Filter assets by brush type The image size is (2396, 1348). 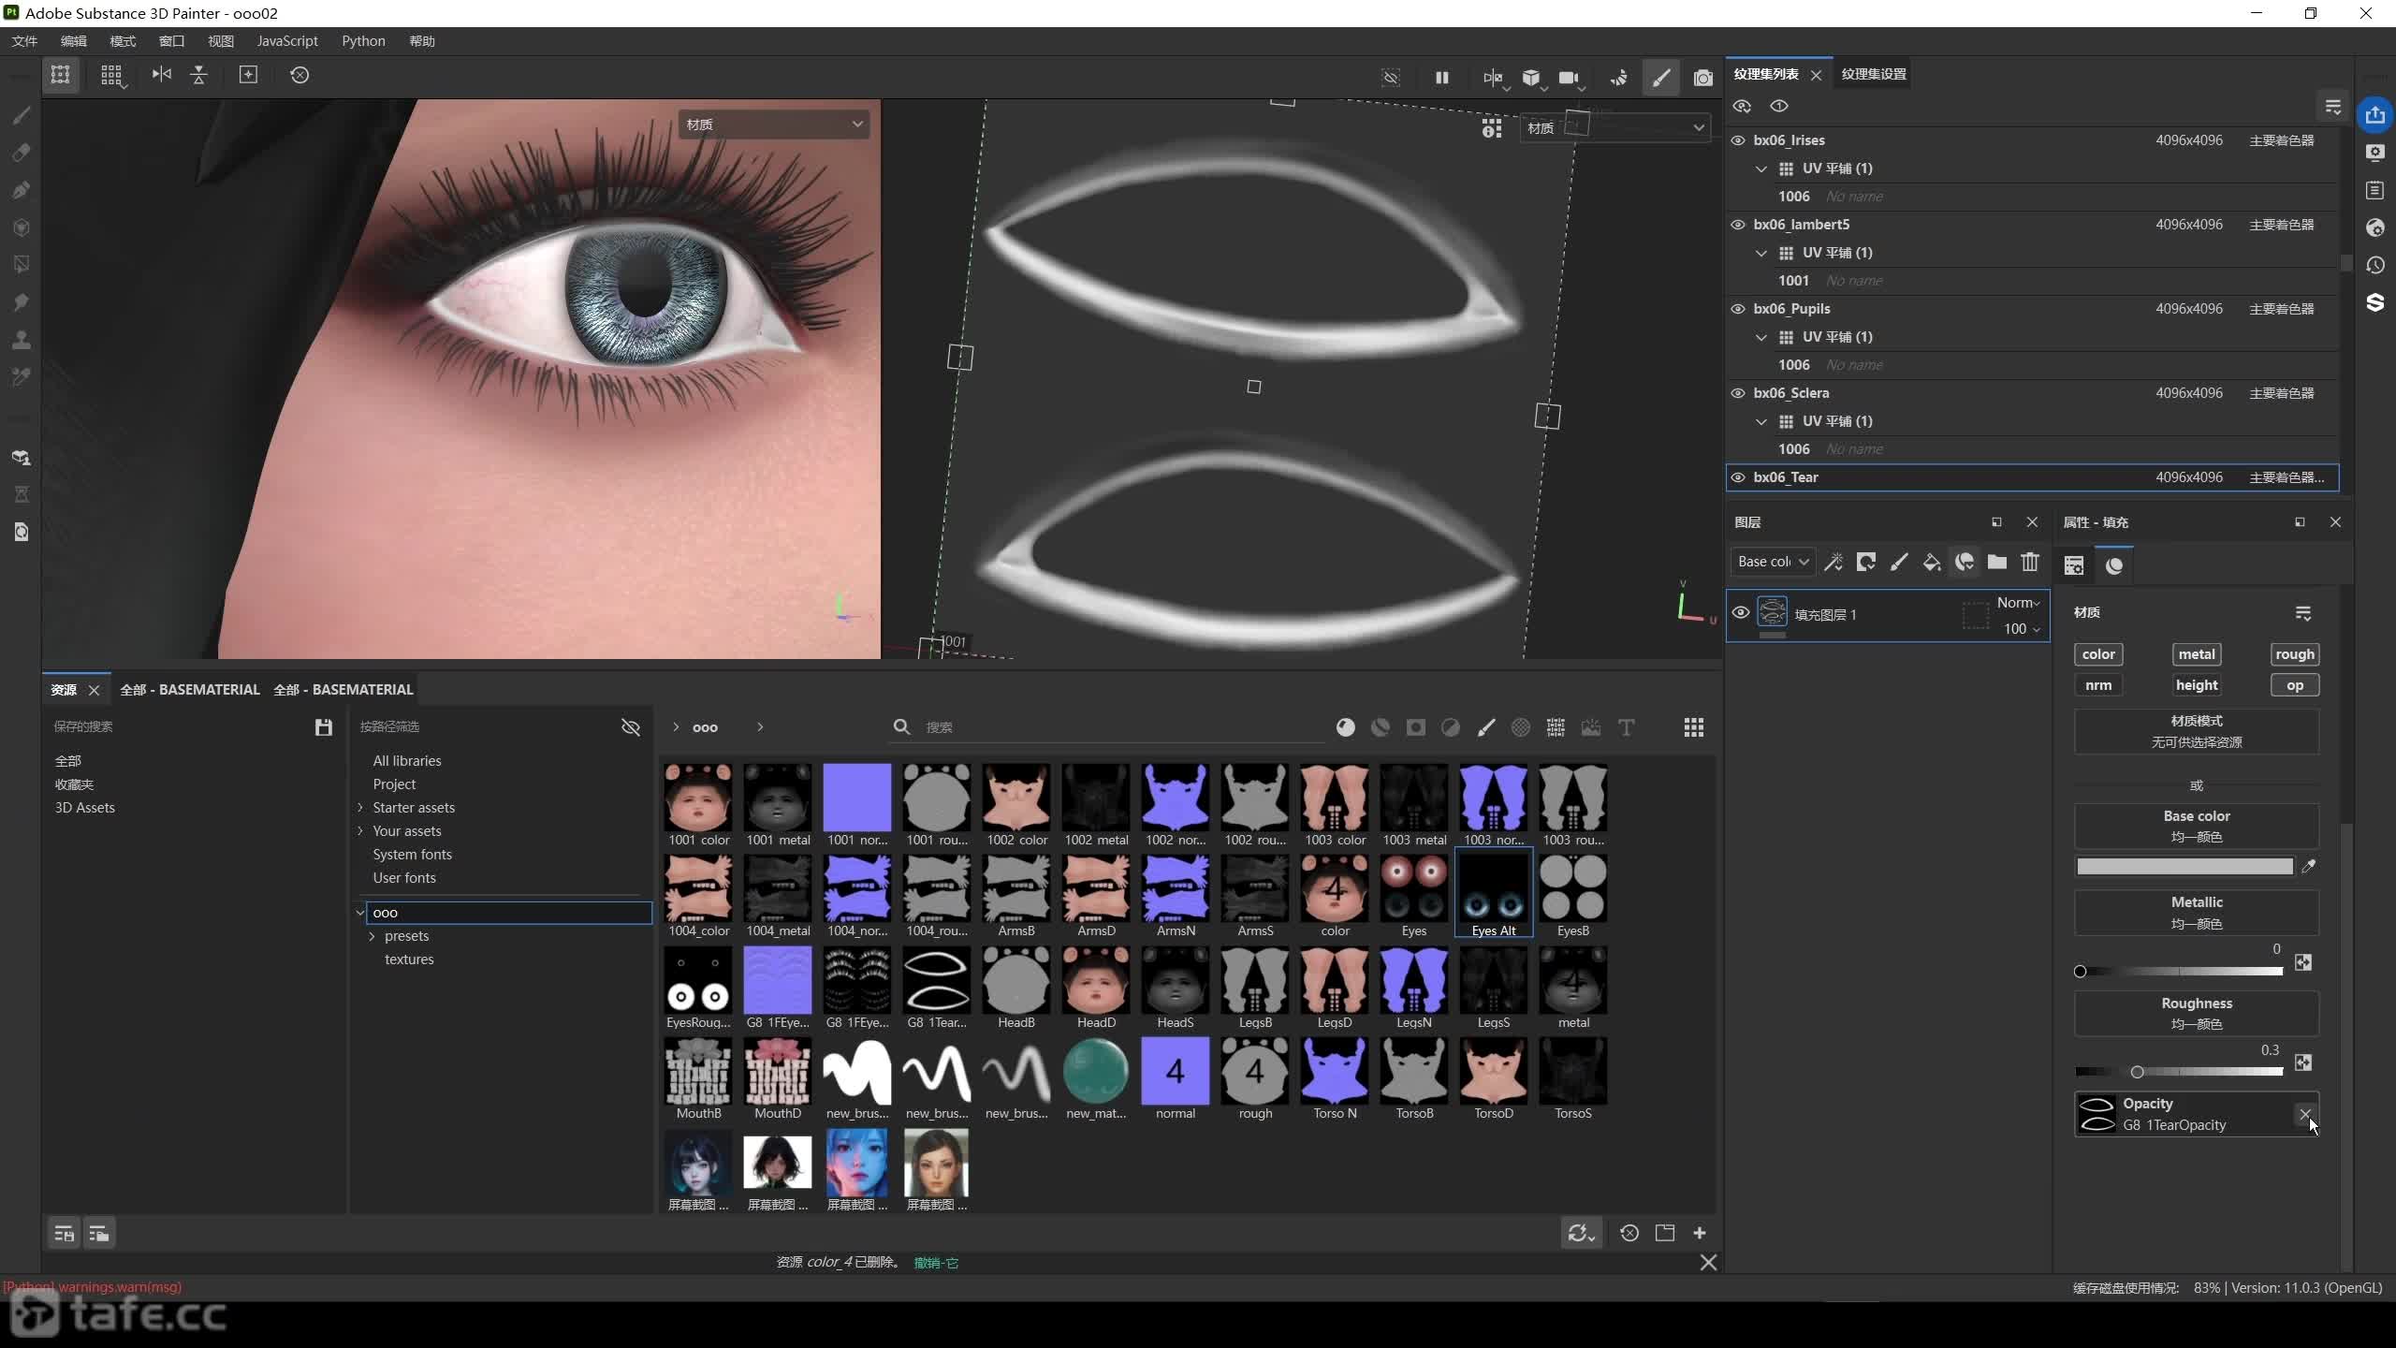pyautogui.click(x=1486, y=727)
